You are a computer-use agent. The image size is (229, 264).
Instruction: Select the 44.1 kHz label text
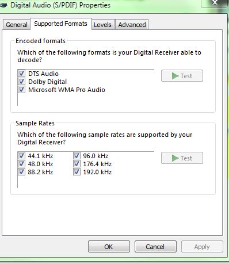[40, 156]
